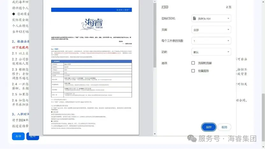Open the 目标打印机 dropdown

click(211, 19)
